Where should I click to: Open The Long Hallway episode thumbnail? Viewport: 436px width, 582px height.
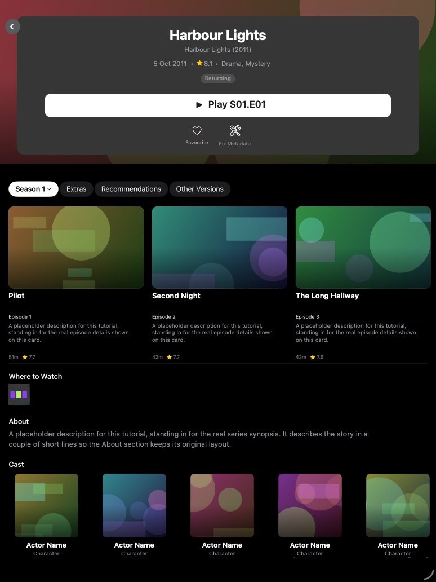[363, 248]
